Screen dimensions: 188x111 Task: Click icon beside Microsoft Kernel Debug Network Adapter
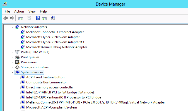pyautogui.click(x=22, y=47)
